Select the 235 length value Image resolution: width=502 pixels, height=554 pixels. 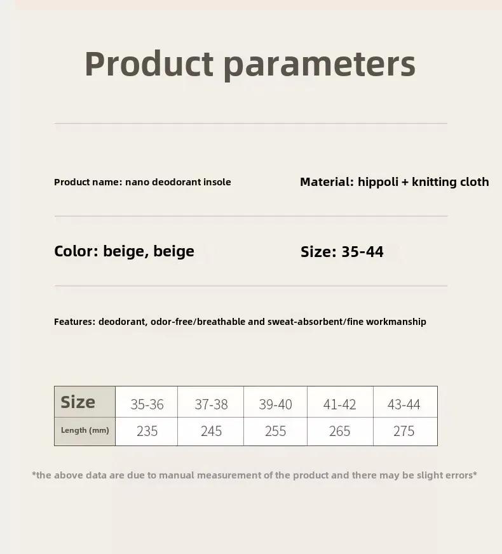click(x=146, y=432)
